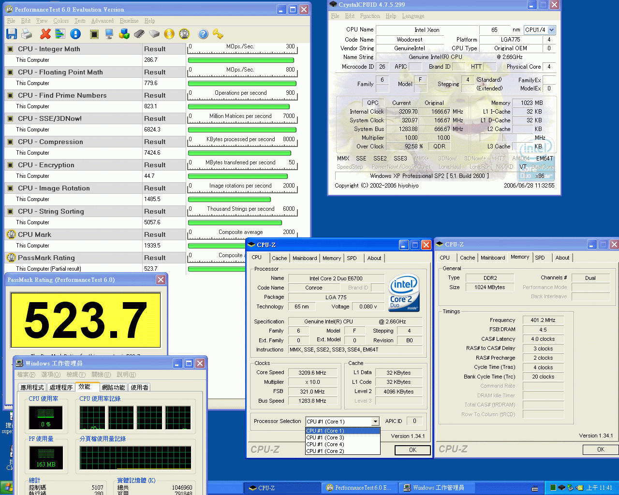
Task: Open the 網路功能 tab in Task Manager
Action: tap(114, 387)
